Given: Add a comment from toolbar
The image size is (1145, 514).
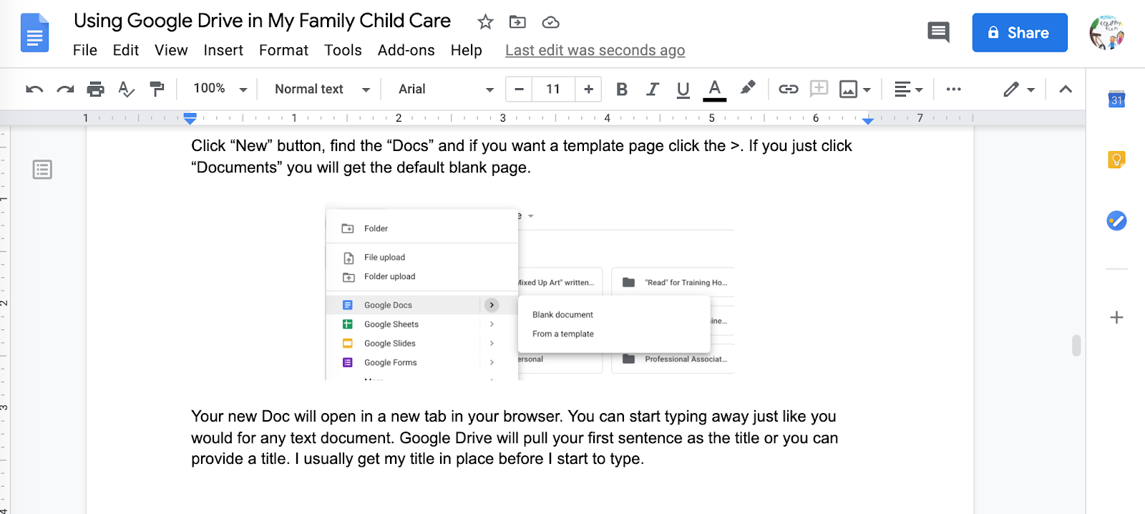Looking at the screenshot, I should click(819, 89).
